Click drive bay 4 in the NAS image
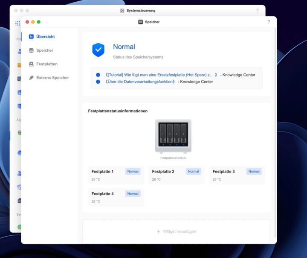Screen dimensions: 307x258 pyautogui.click(x=183, y=134)
